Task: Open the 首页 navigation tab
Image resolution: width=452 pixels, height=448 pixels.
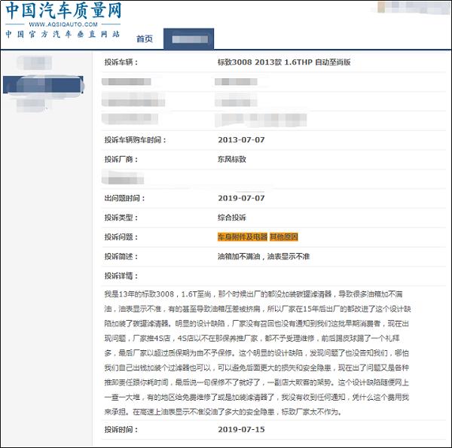Action: click(x=145, y=39)
